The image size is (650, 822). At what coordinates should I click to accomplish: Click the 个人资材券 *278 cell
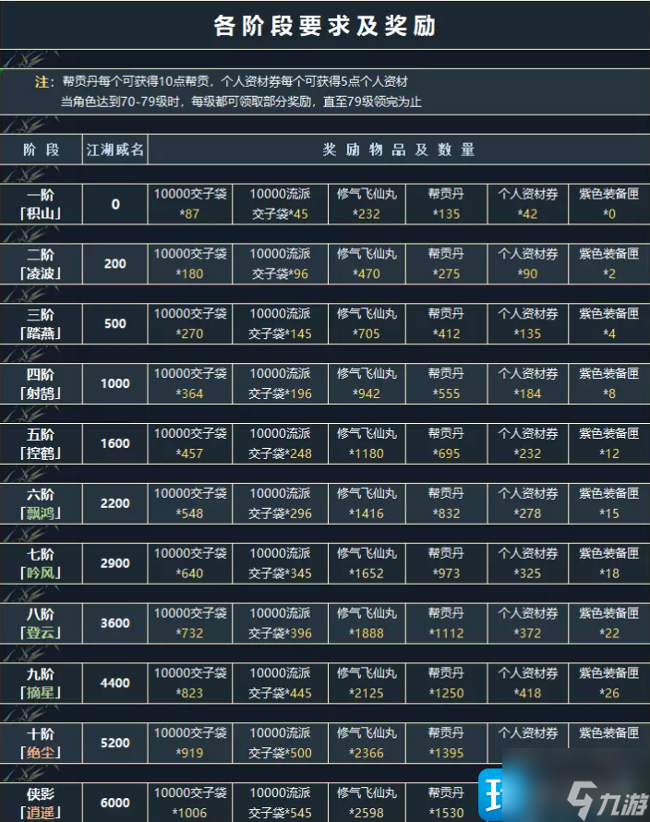tap(527, 503)
